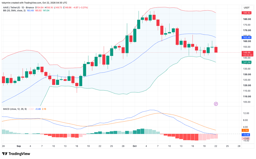Screen dimensions: 256x159
Task: Click the -4.97 (-3.21%) change value
Action: tap(80, 7)
